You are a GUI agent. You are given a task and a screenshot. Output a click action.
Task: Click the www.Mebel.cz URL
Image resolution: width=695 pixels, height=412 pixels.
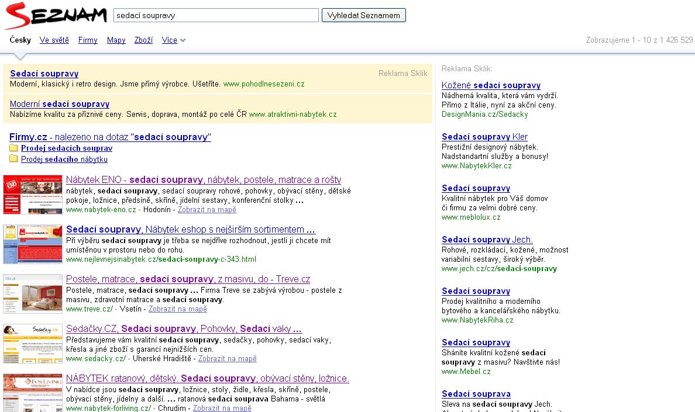466,371
